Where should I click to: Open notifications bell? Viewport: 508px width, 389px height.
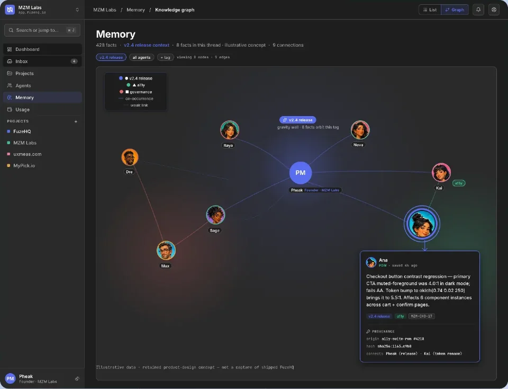(478, 10)
